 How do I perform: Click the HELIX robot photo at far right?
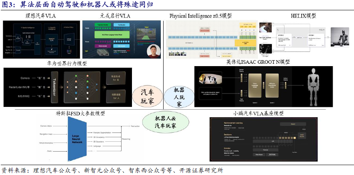pos(340,37)
